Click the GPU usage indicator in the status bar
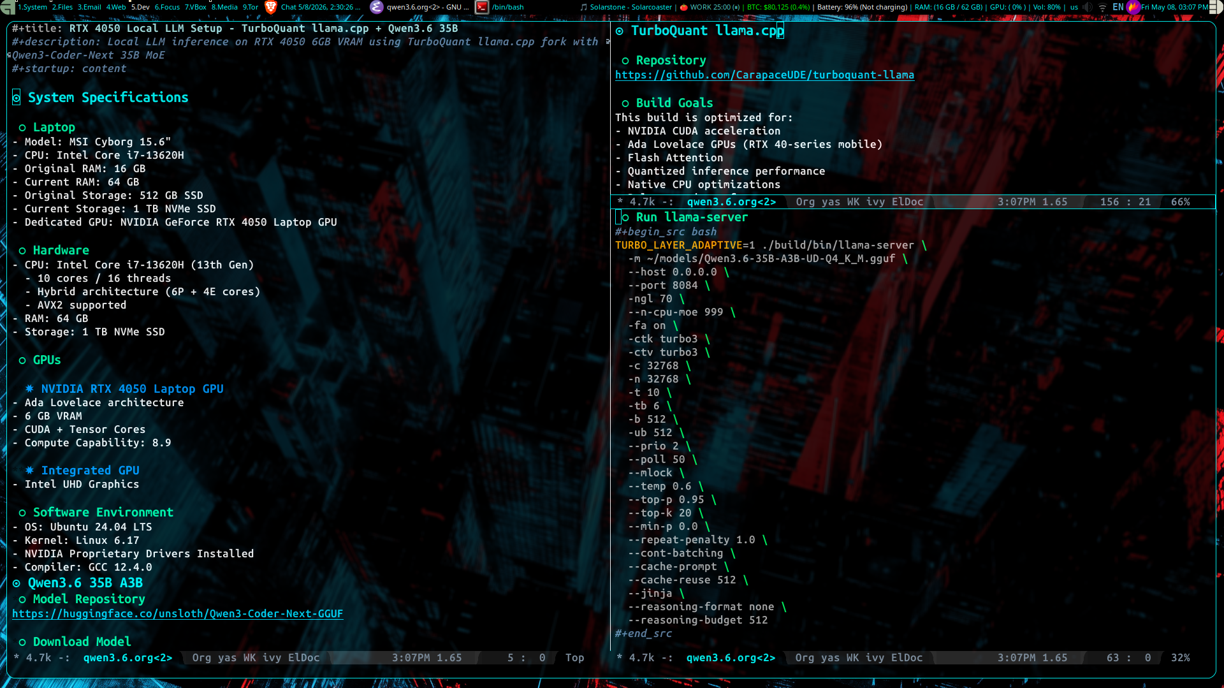Image resolution: width=1224 pixels, height=688 pixels. (x=1008, y=8)
